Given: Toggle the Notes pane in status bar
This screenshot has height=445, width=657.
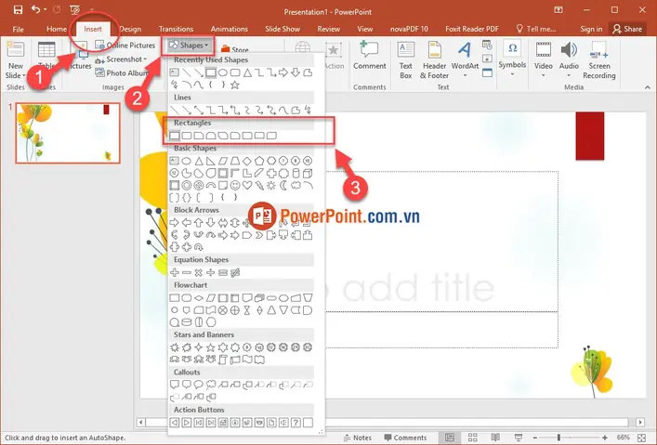Looking at the screenshot, I should click(x=358, y=438).
